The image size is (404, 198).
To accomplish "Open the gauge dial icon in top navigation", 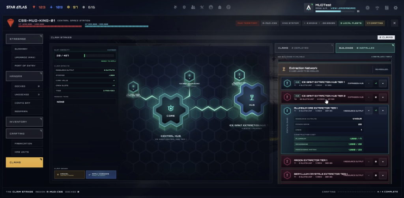I will (211, 7).
